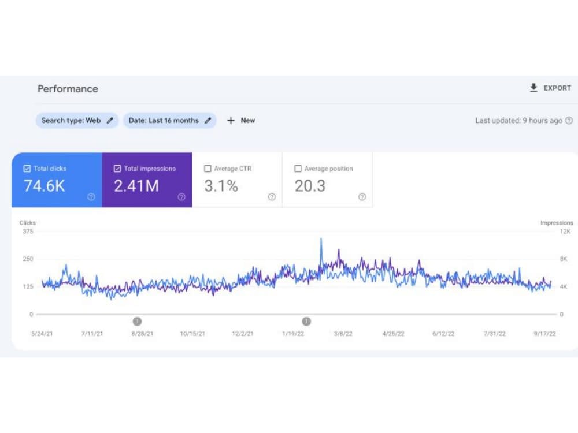Select the 74.6K total clicks value
The image size is (578, 433).
click(45, 186)
